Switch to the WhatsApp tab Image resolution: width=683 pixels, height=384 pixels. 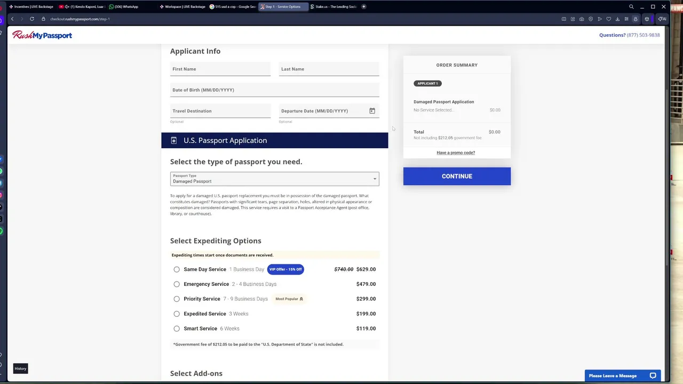click(x=132, y=7)
